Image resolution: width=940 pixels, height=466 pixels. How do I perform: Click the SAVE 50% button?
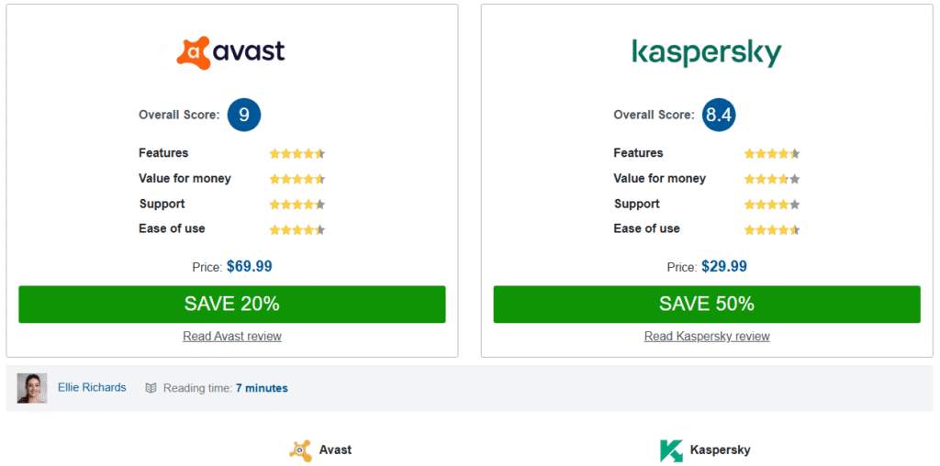point(707,305)
